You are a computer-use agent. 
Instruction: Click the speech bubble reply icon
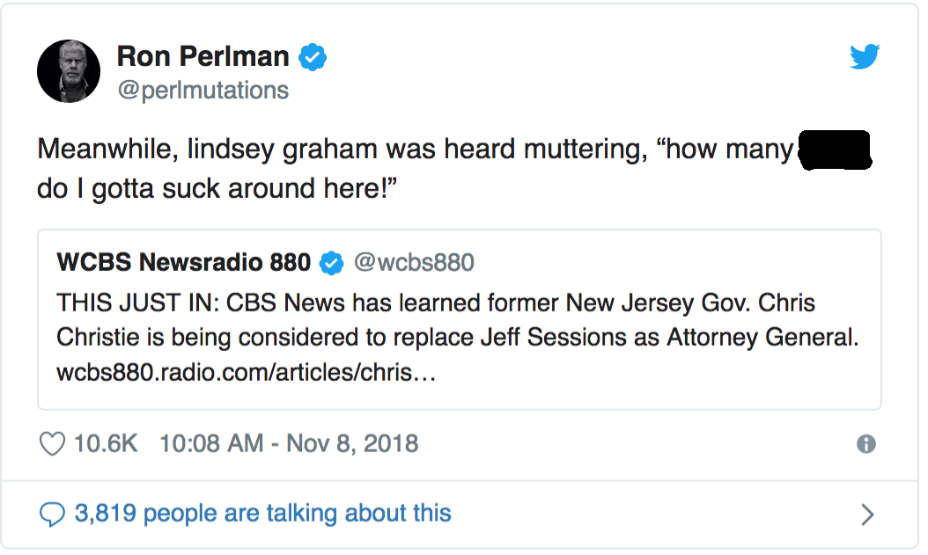point(53,514)
